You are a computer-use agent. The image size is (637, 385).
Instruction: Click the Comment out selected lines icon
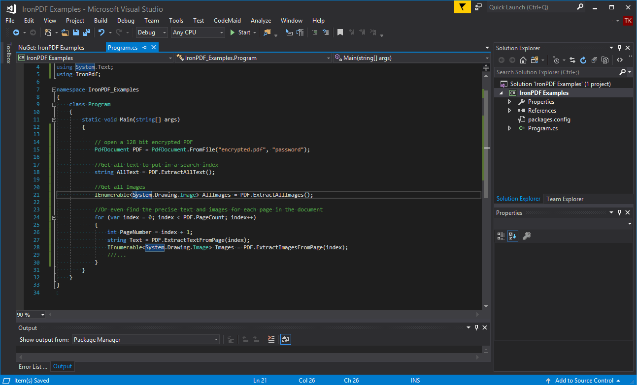[315, 32]
